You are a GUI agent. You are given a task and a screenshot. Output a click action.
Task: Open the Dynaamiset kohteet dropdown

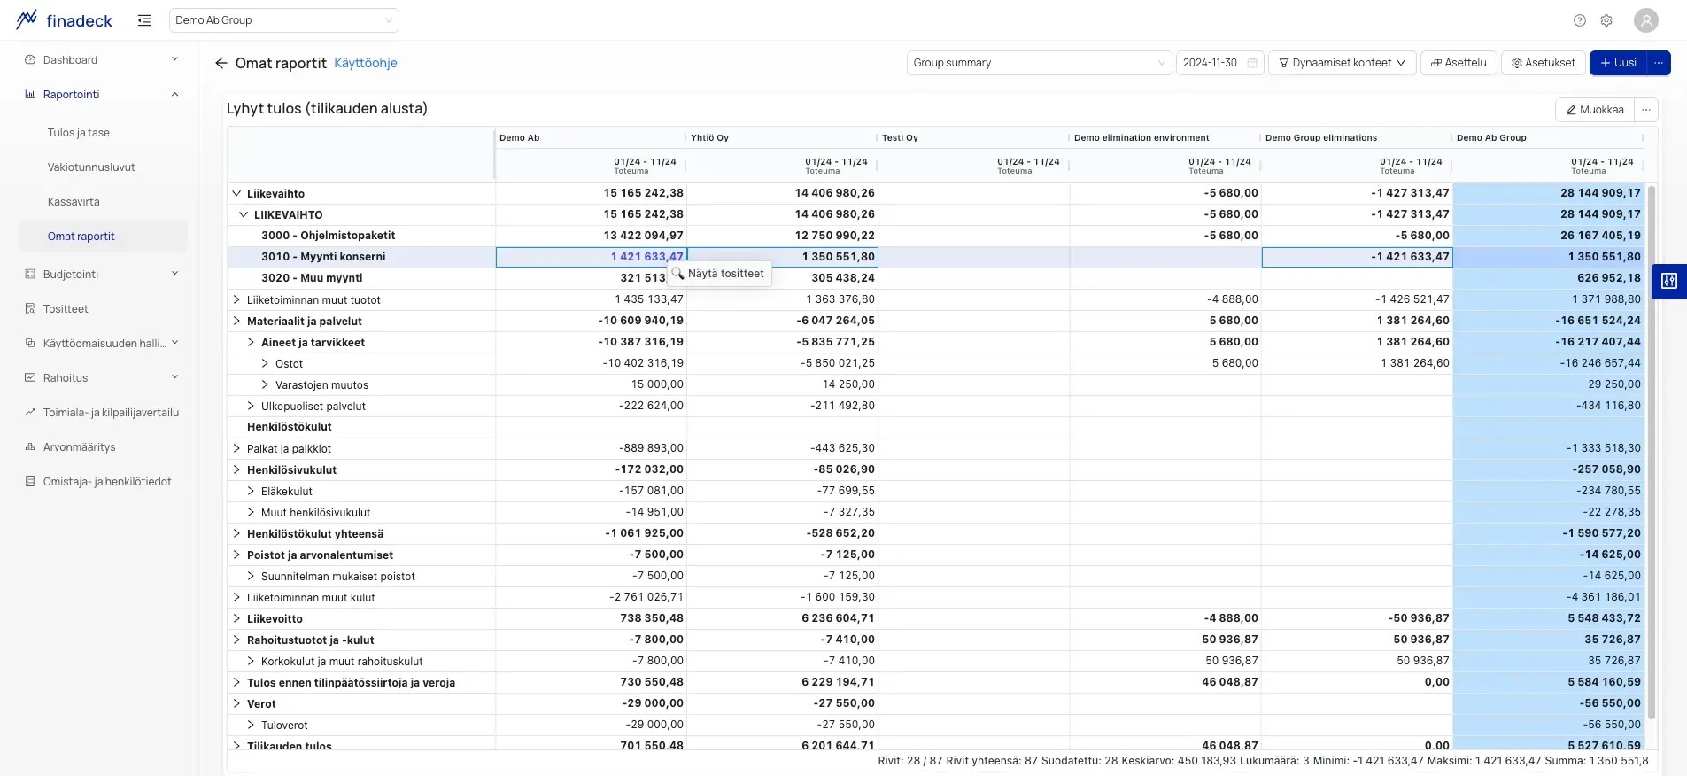(1343, 63)
